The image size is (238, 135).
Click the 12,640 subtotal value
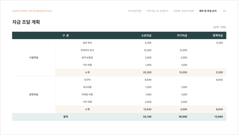147,109
